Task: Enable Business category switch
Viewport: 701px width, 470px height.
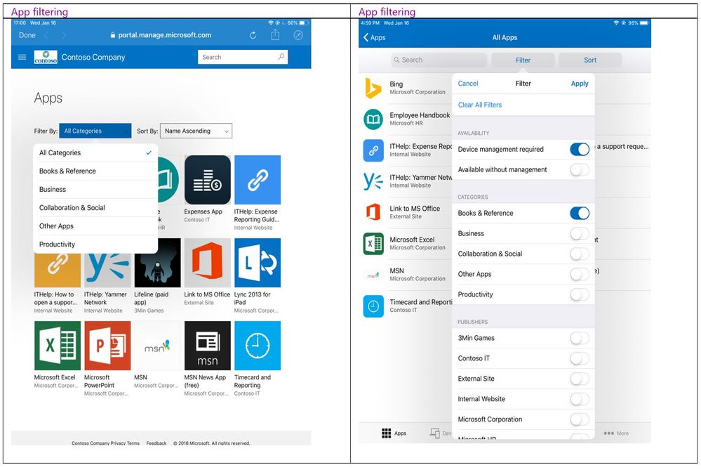Action: tap(580, 234)
